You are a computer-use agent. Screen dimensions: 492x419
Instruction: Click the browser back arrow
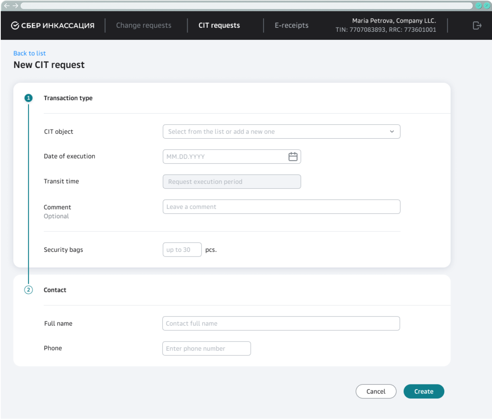click(x=6, y=6)
